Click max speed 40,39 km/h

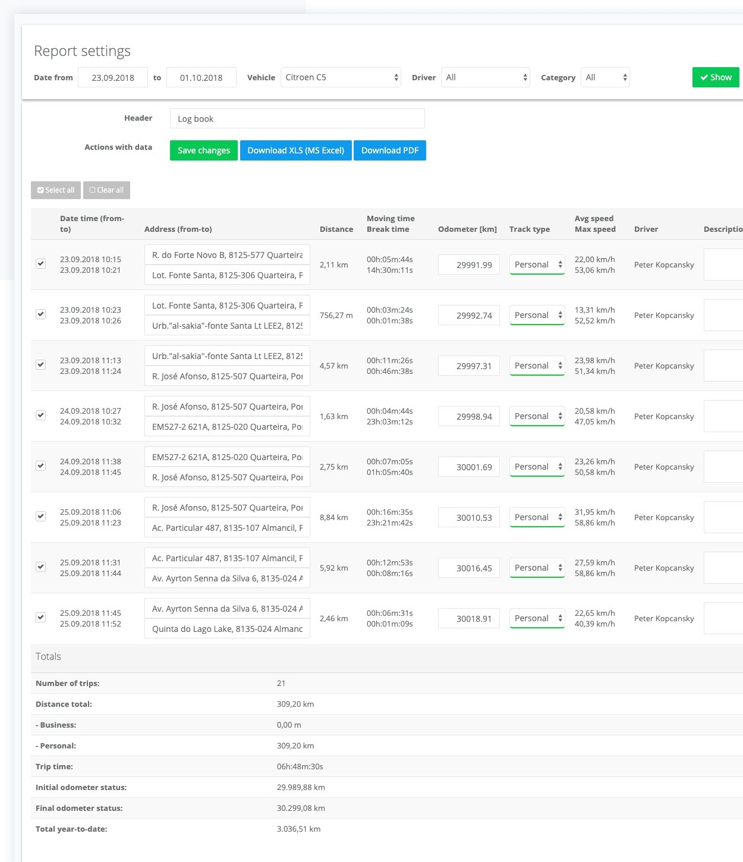[x=595, y=624]
